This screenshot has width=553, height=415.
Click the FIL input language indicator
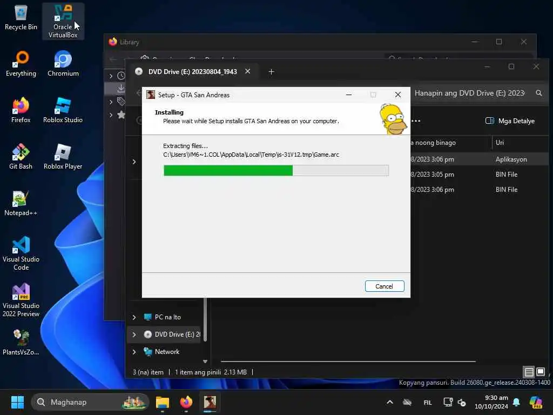pos(428,402)
